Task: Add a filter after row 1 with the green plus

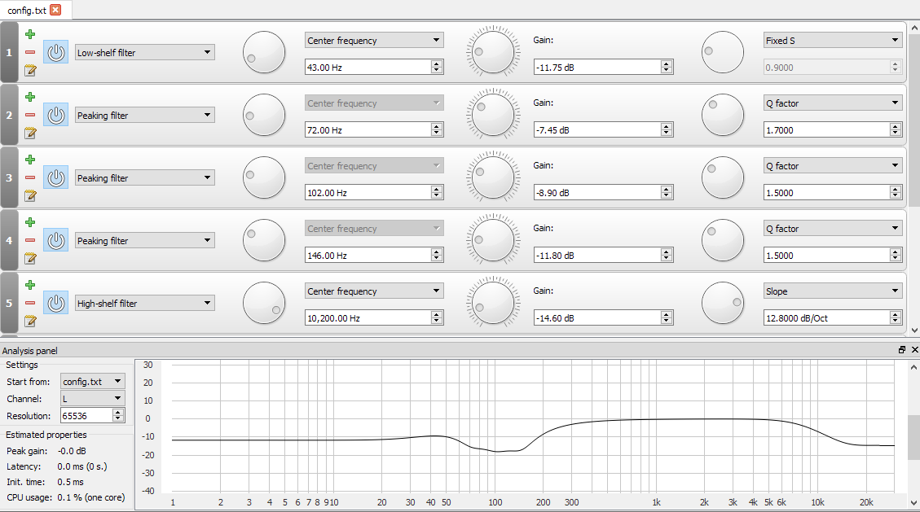Action: [x=30, y=34]
